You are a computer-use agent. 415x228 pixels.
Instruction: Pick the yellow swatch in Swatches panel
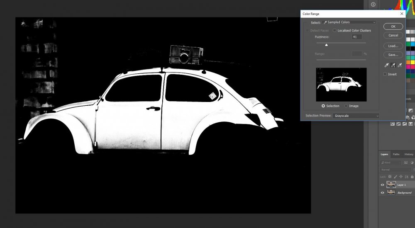coord(413,62)
